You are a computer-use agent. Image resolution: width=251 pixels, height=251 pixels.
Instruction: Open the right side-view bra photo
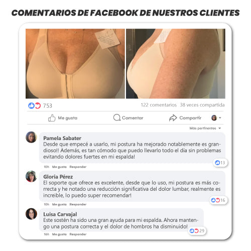pyautogui.click(x=176, y=64)
